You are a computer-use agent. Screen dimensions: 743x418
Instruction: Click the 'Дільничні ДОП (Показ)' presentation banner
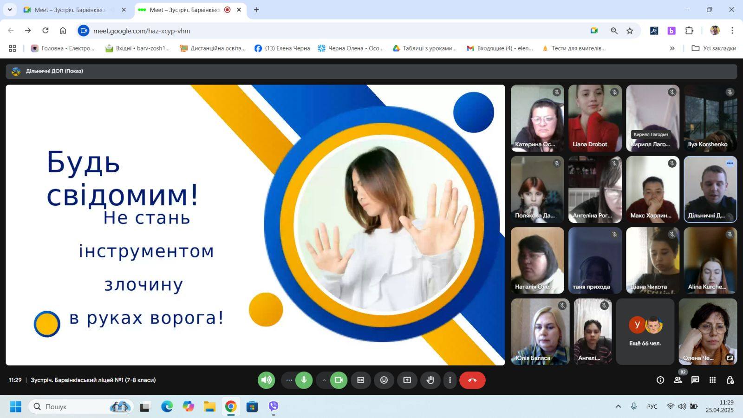tap(371, 71)
